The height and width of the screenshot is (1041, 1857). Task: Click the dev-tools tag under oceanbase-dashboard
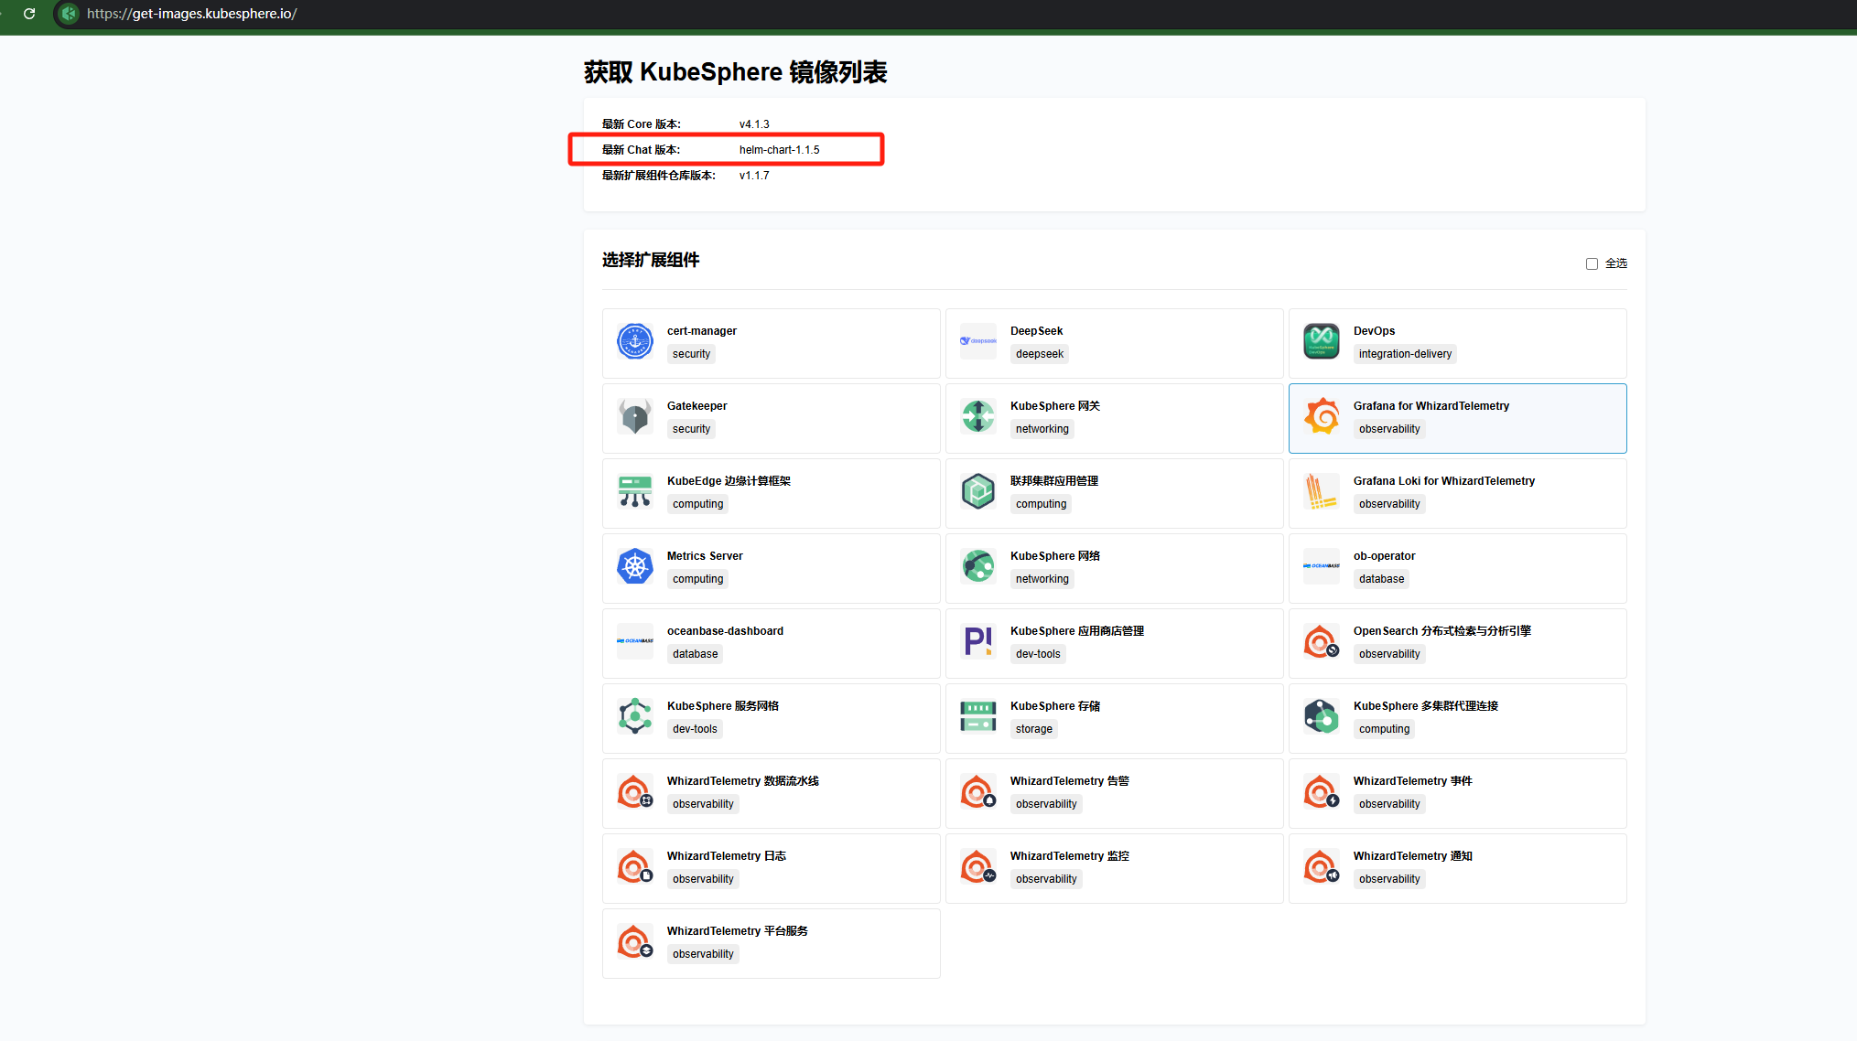coord(695,653)
